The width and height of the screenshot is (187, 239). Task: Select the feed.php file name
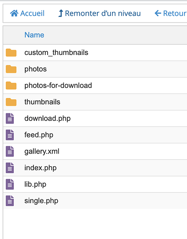(x=39, y=135)
